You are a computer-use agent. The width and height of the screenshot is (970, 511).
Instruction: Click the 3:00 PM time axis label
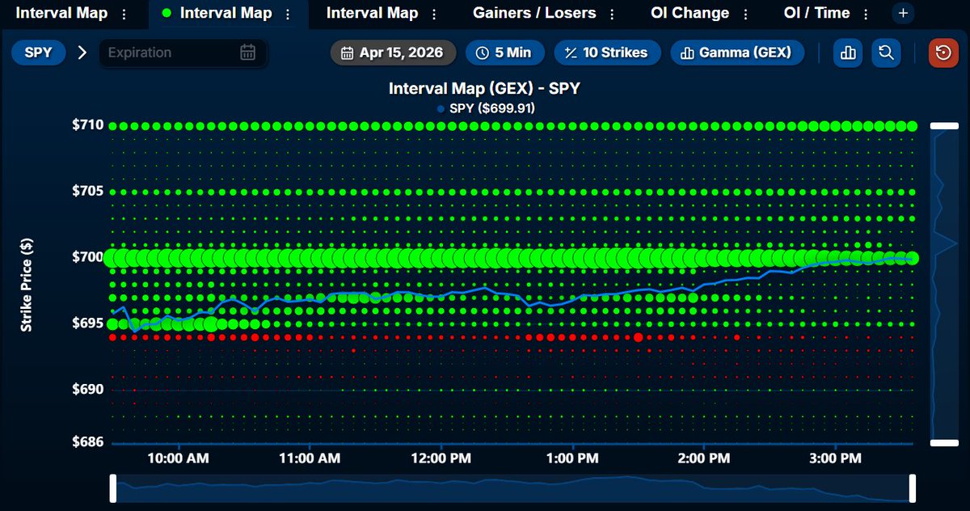click(834, 458)
